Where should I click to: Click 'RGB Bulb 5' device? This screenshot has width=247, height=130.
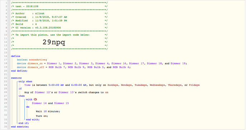(96, 67)
